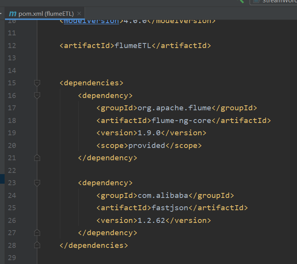Click the version value 1.9.0
Screen dimensions: 297x264
click(149, 133)
